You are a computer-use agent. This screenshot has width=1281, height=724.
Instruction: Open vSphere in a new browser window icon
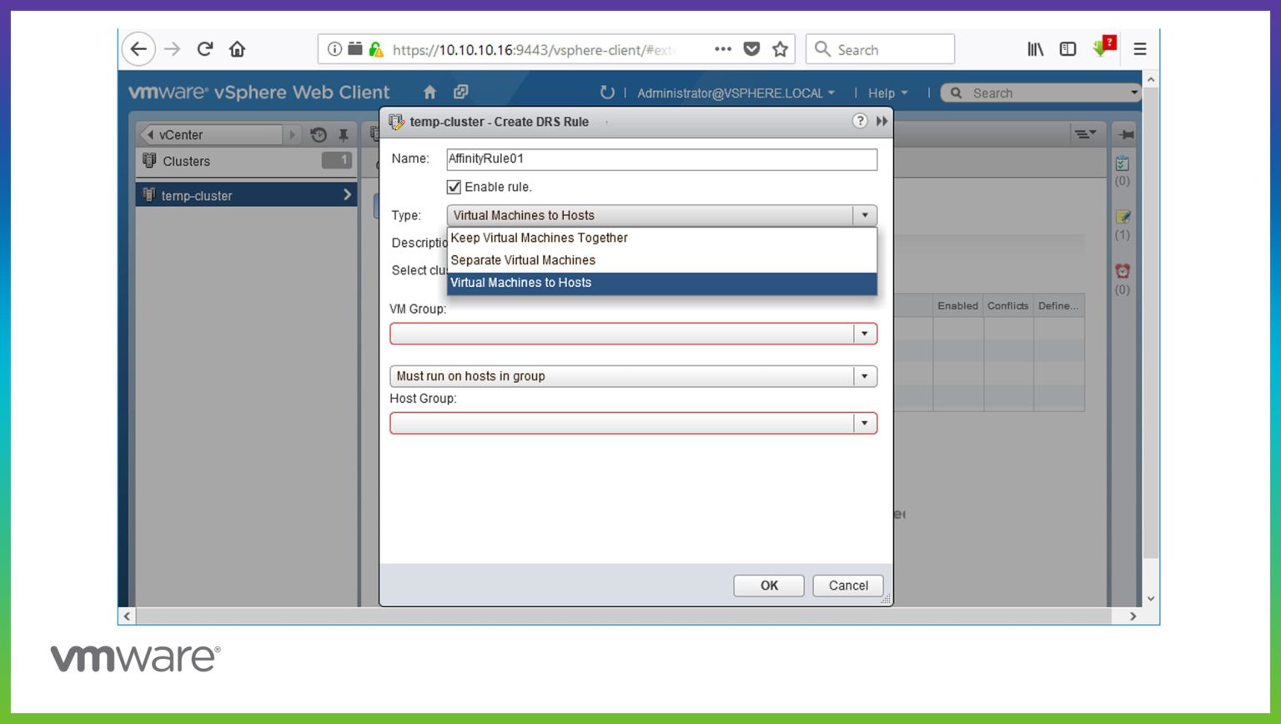[461, 92]
